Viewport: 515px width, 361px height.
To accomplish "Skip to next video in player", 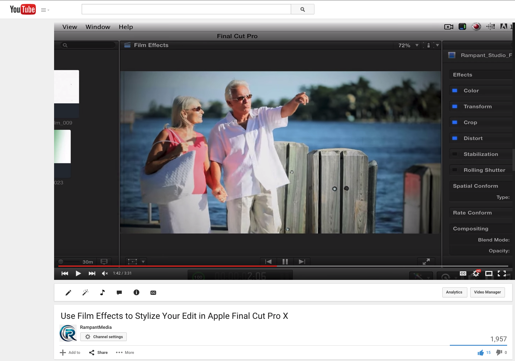I will click(92, 273).
